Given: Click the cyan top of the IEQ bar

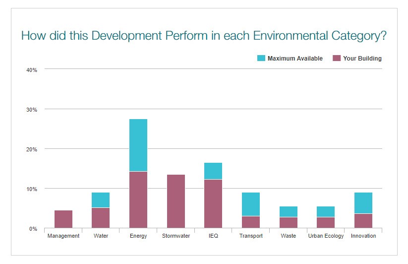Looking at the screenshot, I should [x=213, y=171].
